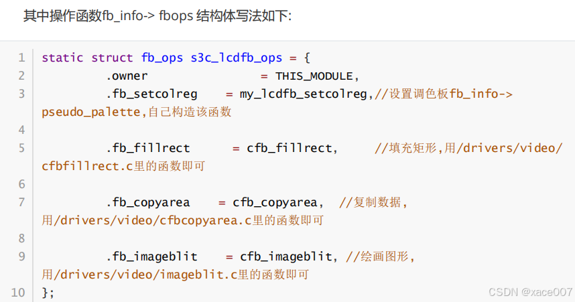
Task: Click cfb_imageblit function value
Action: click(x=286, y=256)
